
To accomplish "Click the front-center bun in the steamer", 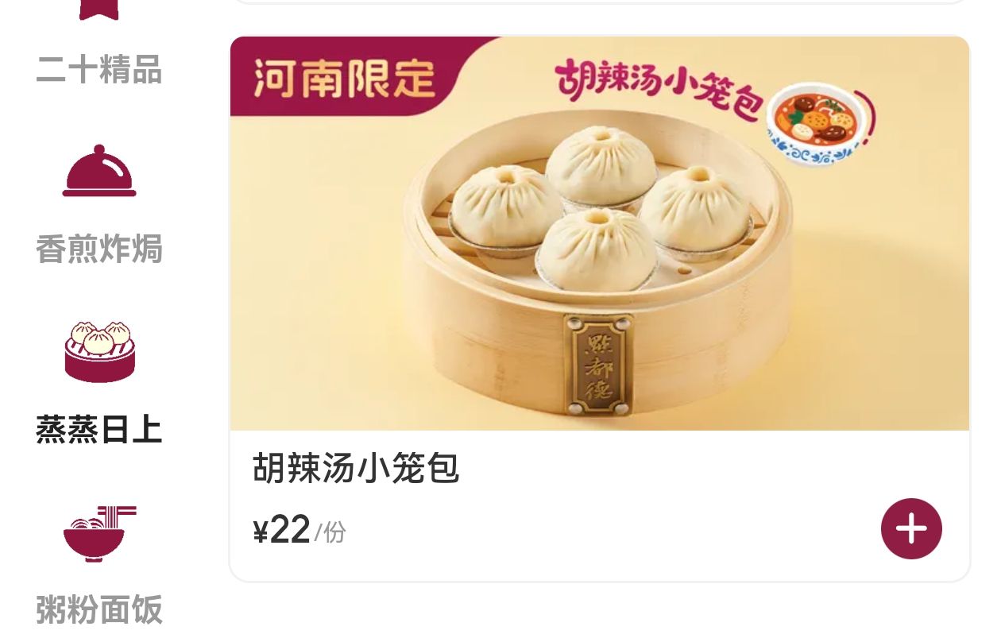I will click(597, 249).
